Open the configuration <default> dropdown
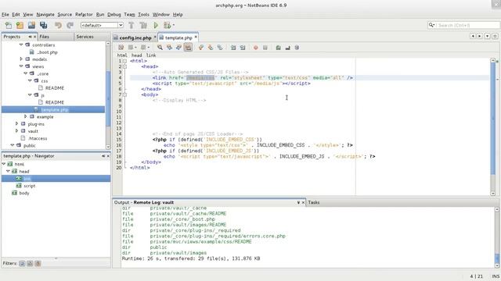 (x=102, y=25)
